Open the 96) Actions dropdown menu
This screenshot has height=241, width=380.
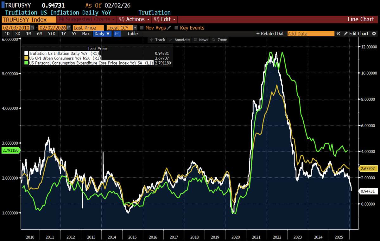[135, 19]
